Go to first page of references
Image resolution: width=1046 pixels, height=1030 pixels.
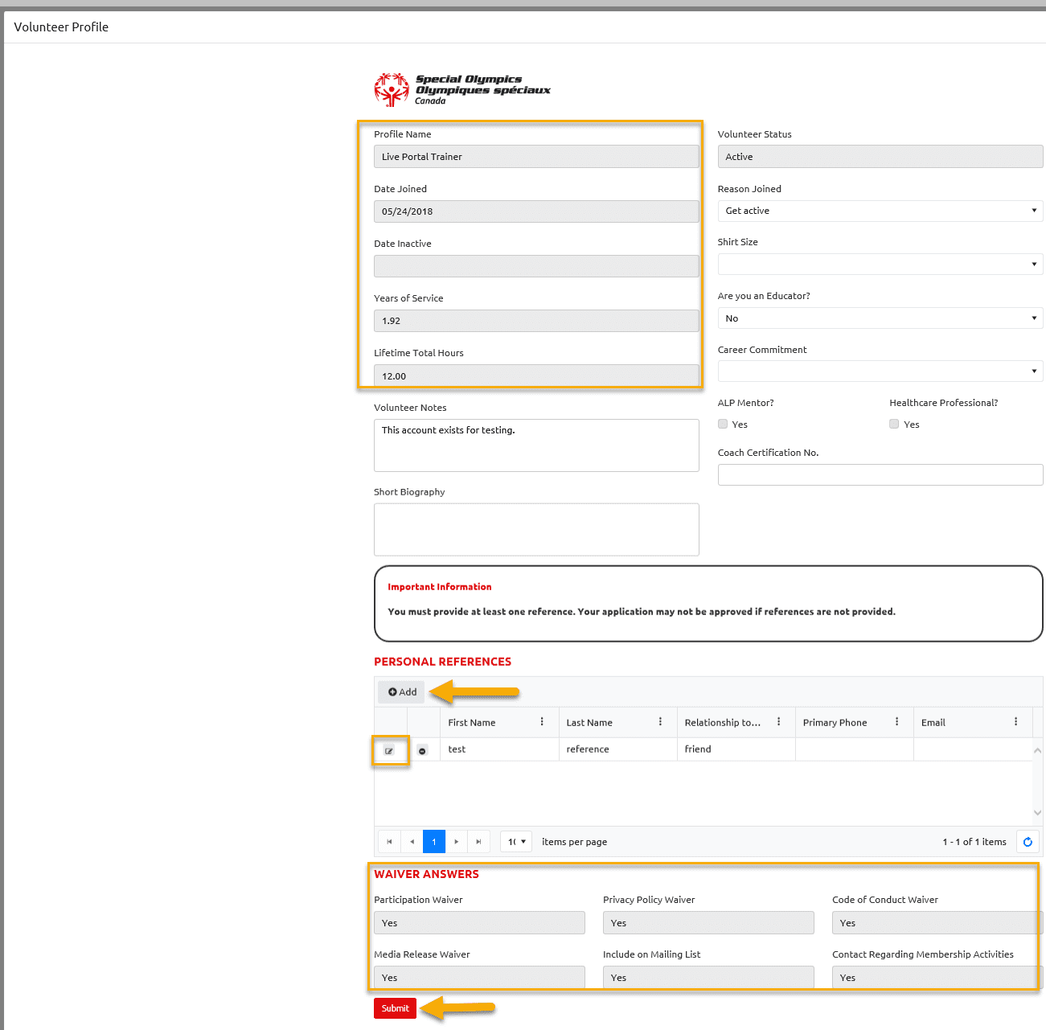(x=389, y=842)
